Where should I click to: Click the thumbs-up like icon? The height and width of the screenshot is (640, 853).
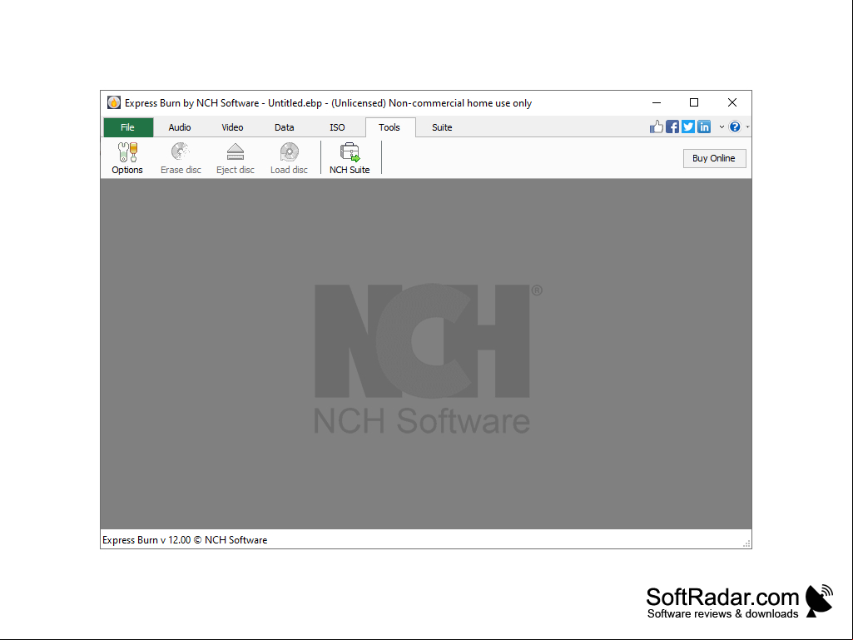(x=657, y=127)
